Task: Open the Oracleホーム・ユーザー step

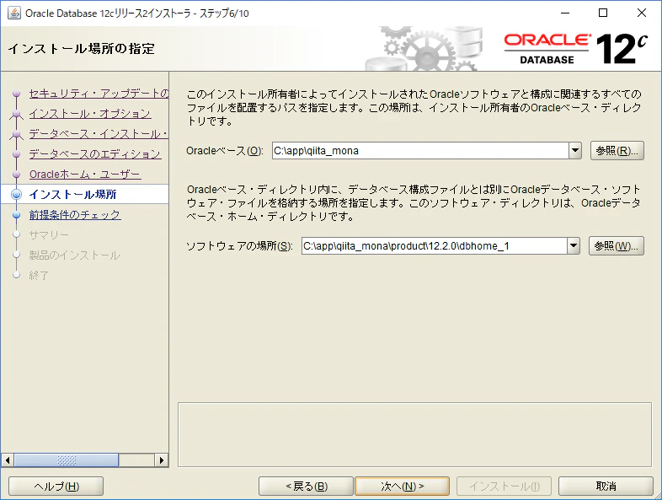Action: tap(85, 175)
